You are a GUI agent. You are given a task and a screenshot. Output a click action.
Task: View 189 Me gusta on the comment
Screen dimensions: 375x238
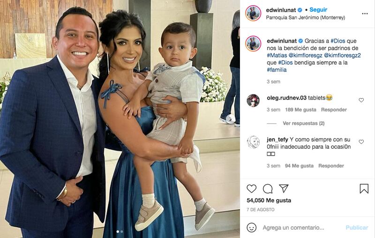[300, 110]
